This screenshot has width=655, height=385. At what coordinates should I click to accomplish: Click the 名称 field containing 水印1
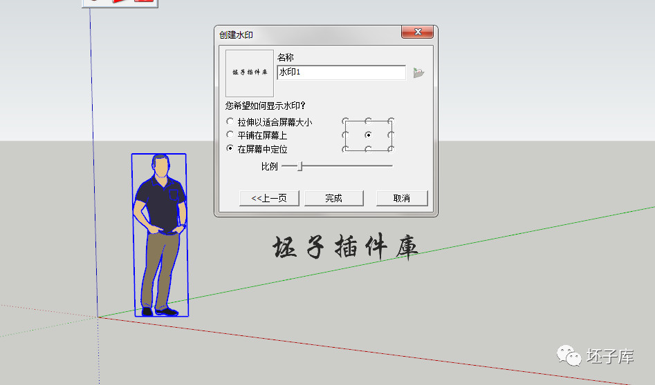(341, 72)
